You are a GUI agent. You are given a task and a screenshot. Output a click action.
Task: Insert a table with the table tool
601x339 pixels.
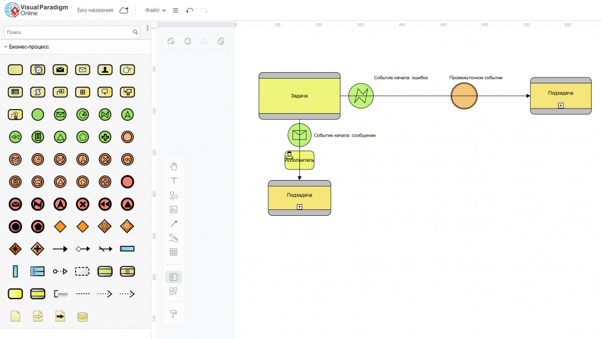pyautogui.click(x=174, y=252)
